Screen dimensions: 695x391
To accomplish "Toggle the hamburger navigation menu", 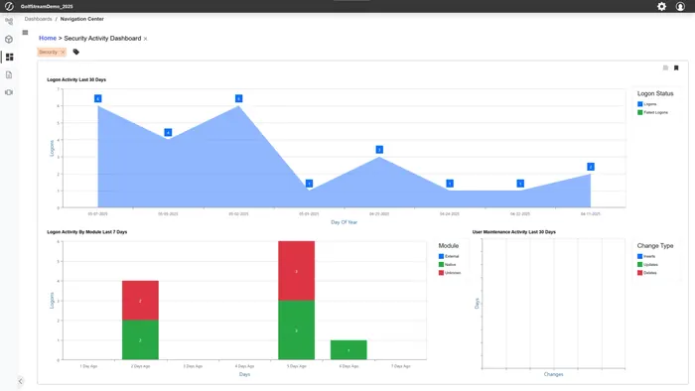I will pyautogui.click(x=25, y=33).
